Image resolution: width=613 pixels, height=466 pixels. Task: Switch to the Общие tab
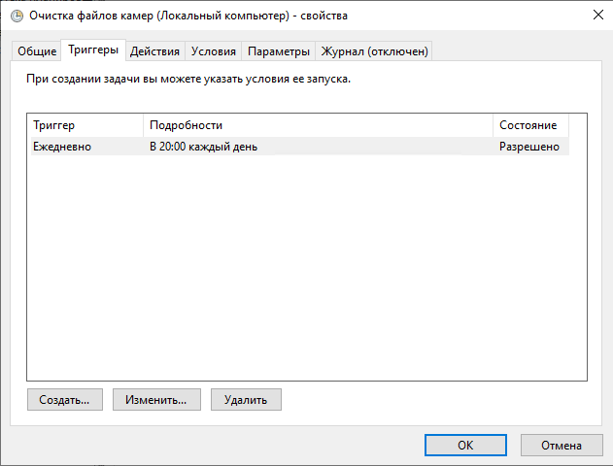37,51
